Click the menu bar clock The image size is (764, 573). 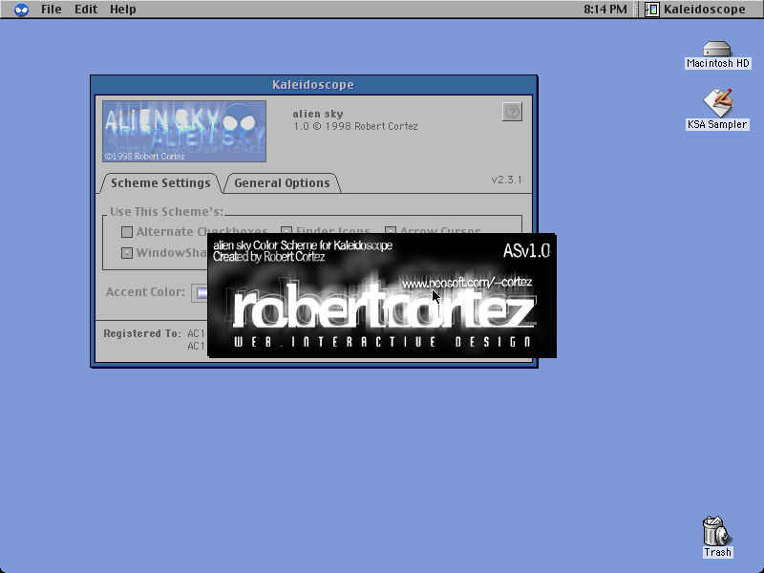tap(605, 10)
